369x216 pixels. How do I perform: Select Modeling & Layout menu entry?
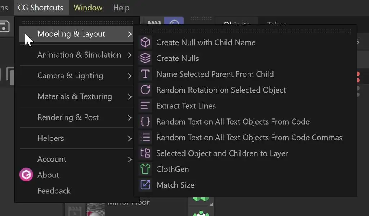(76, 34)
